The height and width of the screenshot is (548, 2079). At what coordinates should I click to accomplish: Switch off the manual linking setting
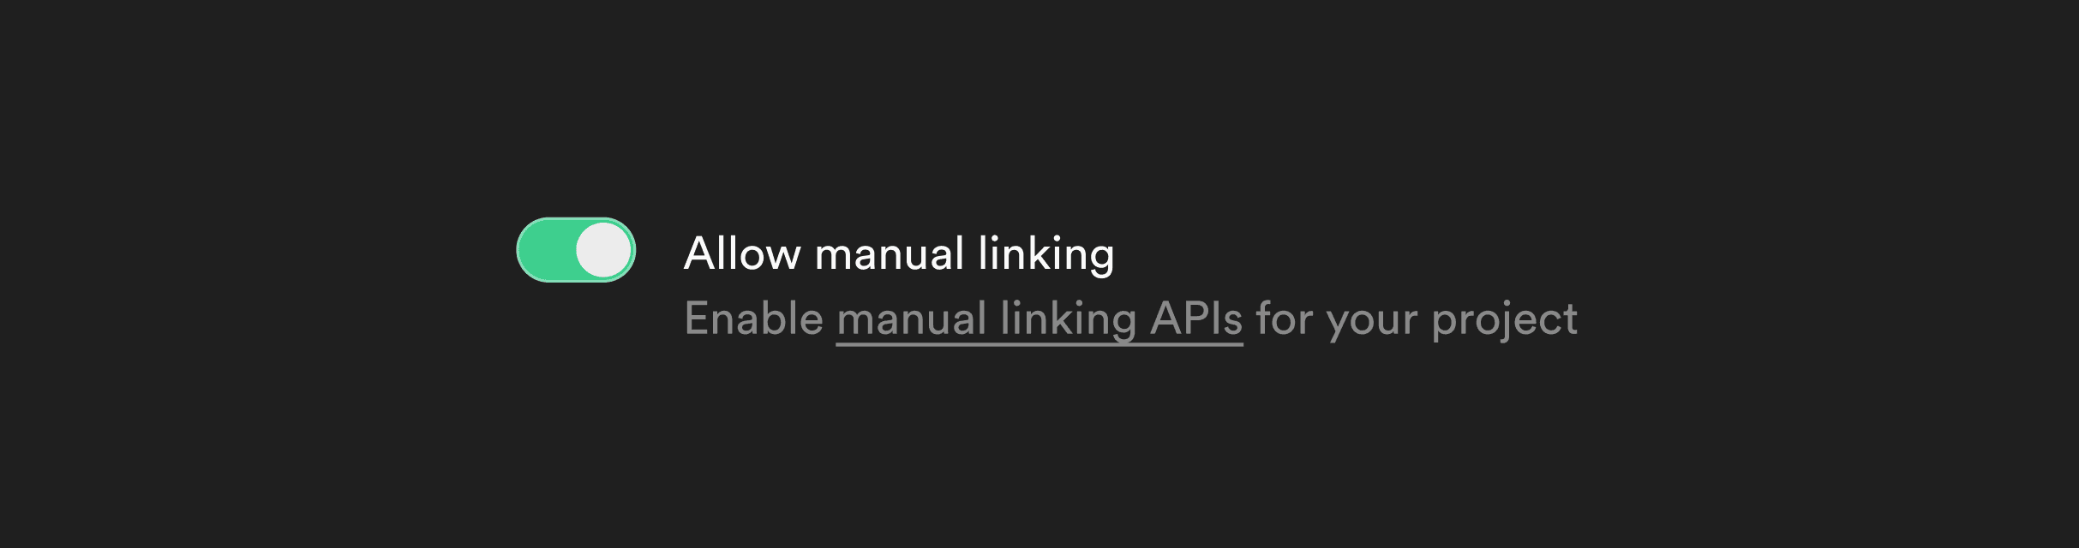[x=576, y=250]
